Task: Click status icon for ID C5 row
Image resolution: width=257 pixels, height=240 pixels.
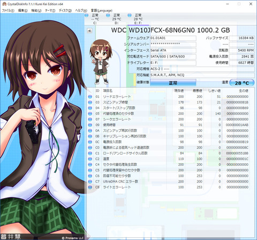Action: tap(90, 170)
